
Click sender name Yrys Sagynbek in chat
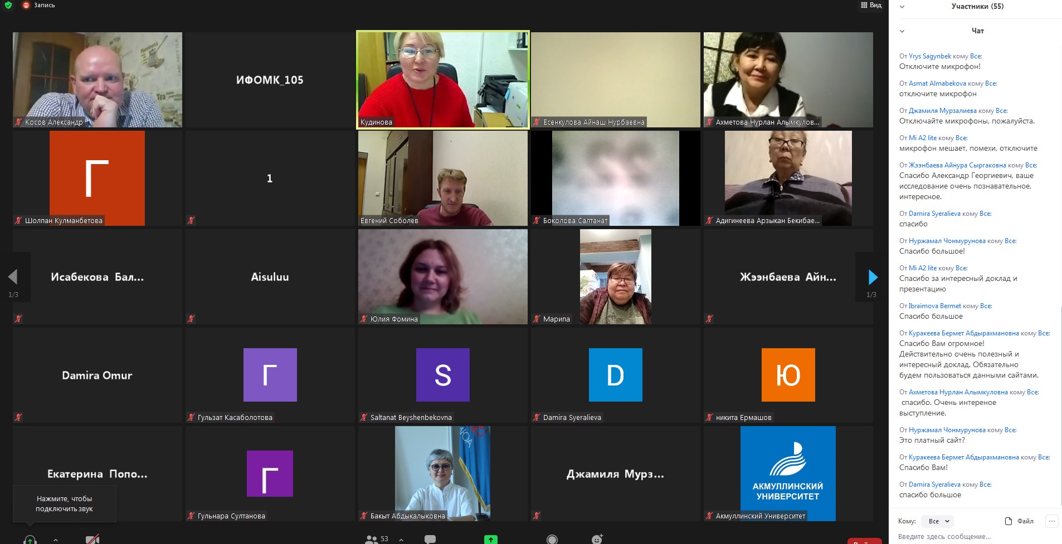click(x=929, y=56)
